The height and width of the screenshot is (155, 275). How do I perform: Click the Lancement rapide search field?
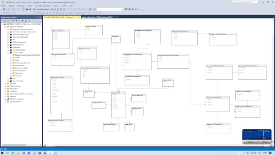coord(245,2)
